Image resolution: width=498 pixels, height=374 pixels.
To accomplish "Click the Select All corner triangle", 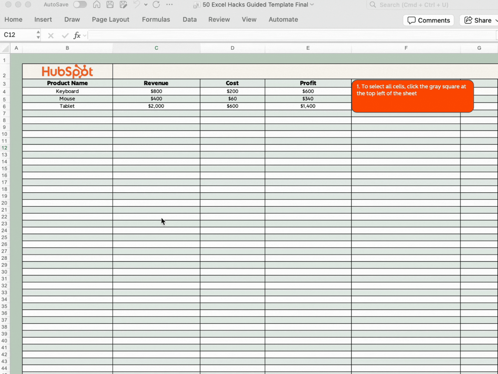I will click(x=5, y=49).
